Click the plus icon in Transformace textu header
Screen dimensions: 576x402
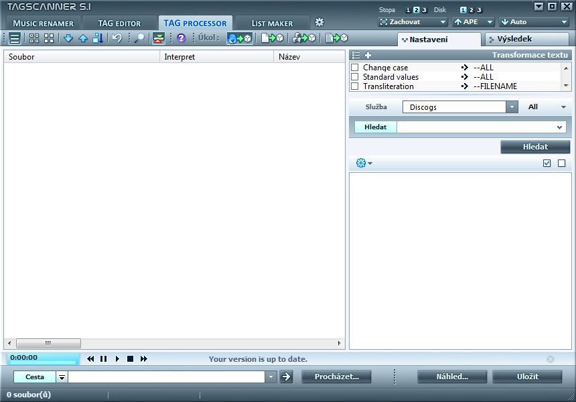pos(368,55)
